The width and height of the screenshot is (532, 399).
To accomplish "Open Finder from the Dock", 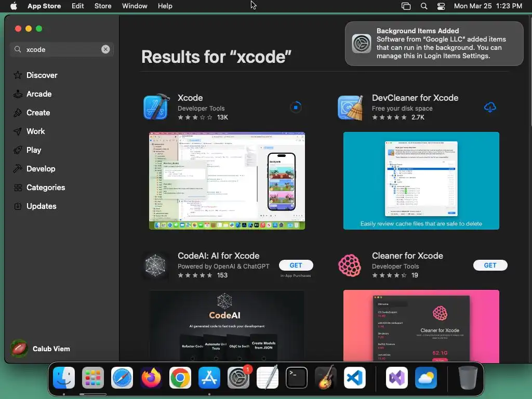I will (64, 378).
